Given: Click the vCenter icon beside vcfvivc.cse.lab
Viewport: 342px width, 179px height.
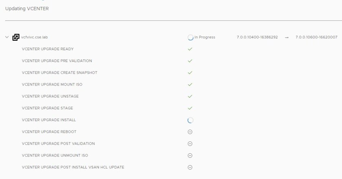Looking at the screenshot, I should click(x=16, y=37).
